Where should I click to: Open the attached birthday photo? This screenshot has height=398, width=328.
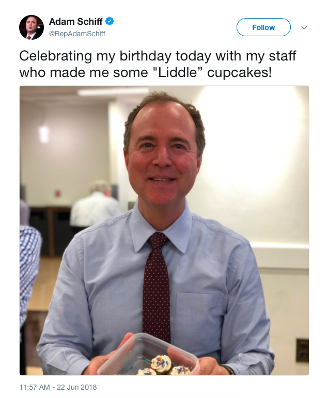point(164,231)
